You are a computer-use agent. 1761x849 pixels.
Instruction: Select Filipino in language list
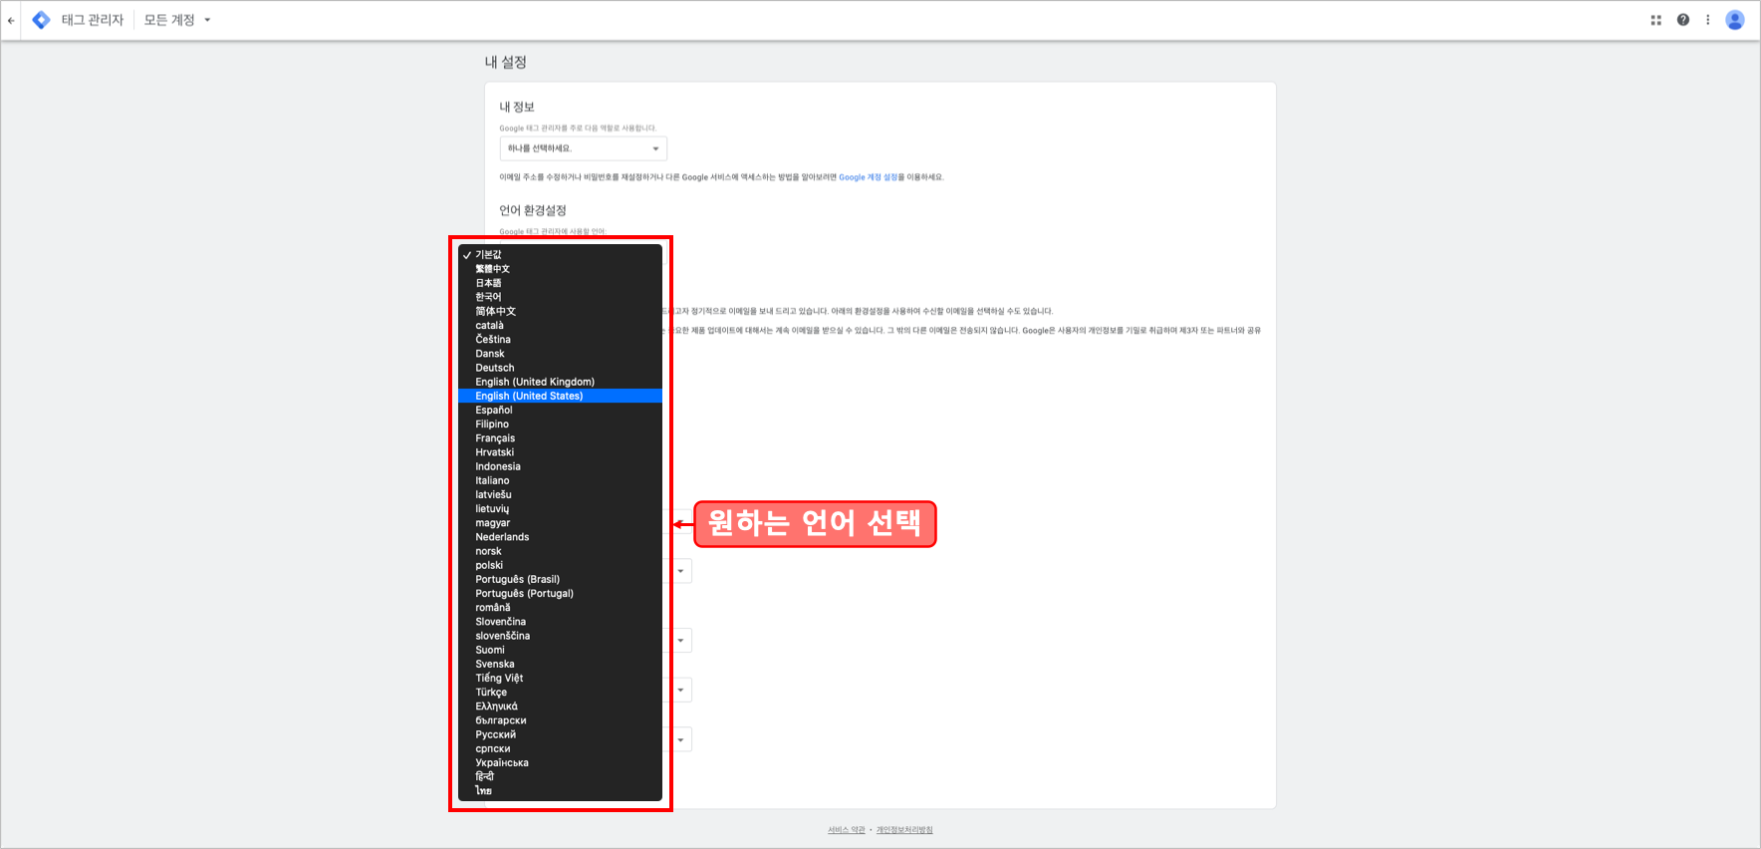click(560, 424)
